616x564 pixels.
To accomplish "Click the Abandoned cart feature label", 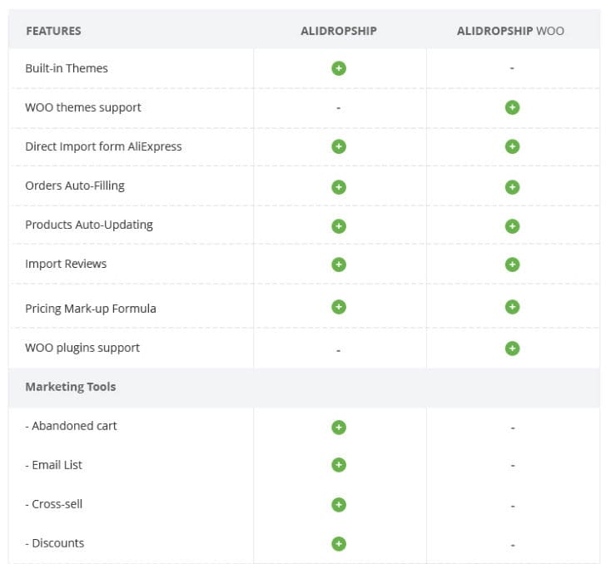I will coord(72,426).
